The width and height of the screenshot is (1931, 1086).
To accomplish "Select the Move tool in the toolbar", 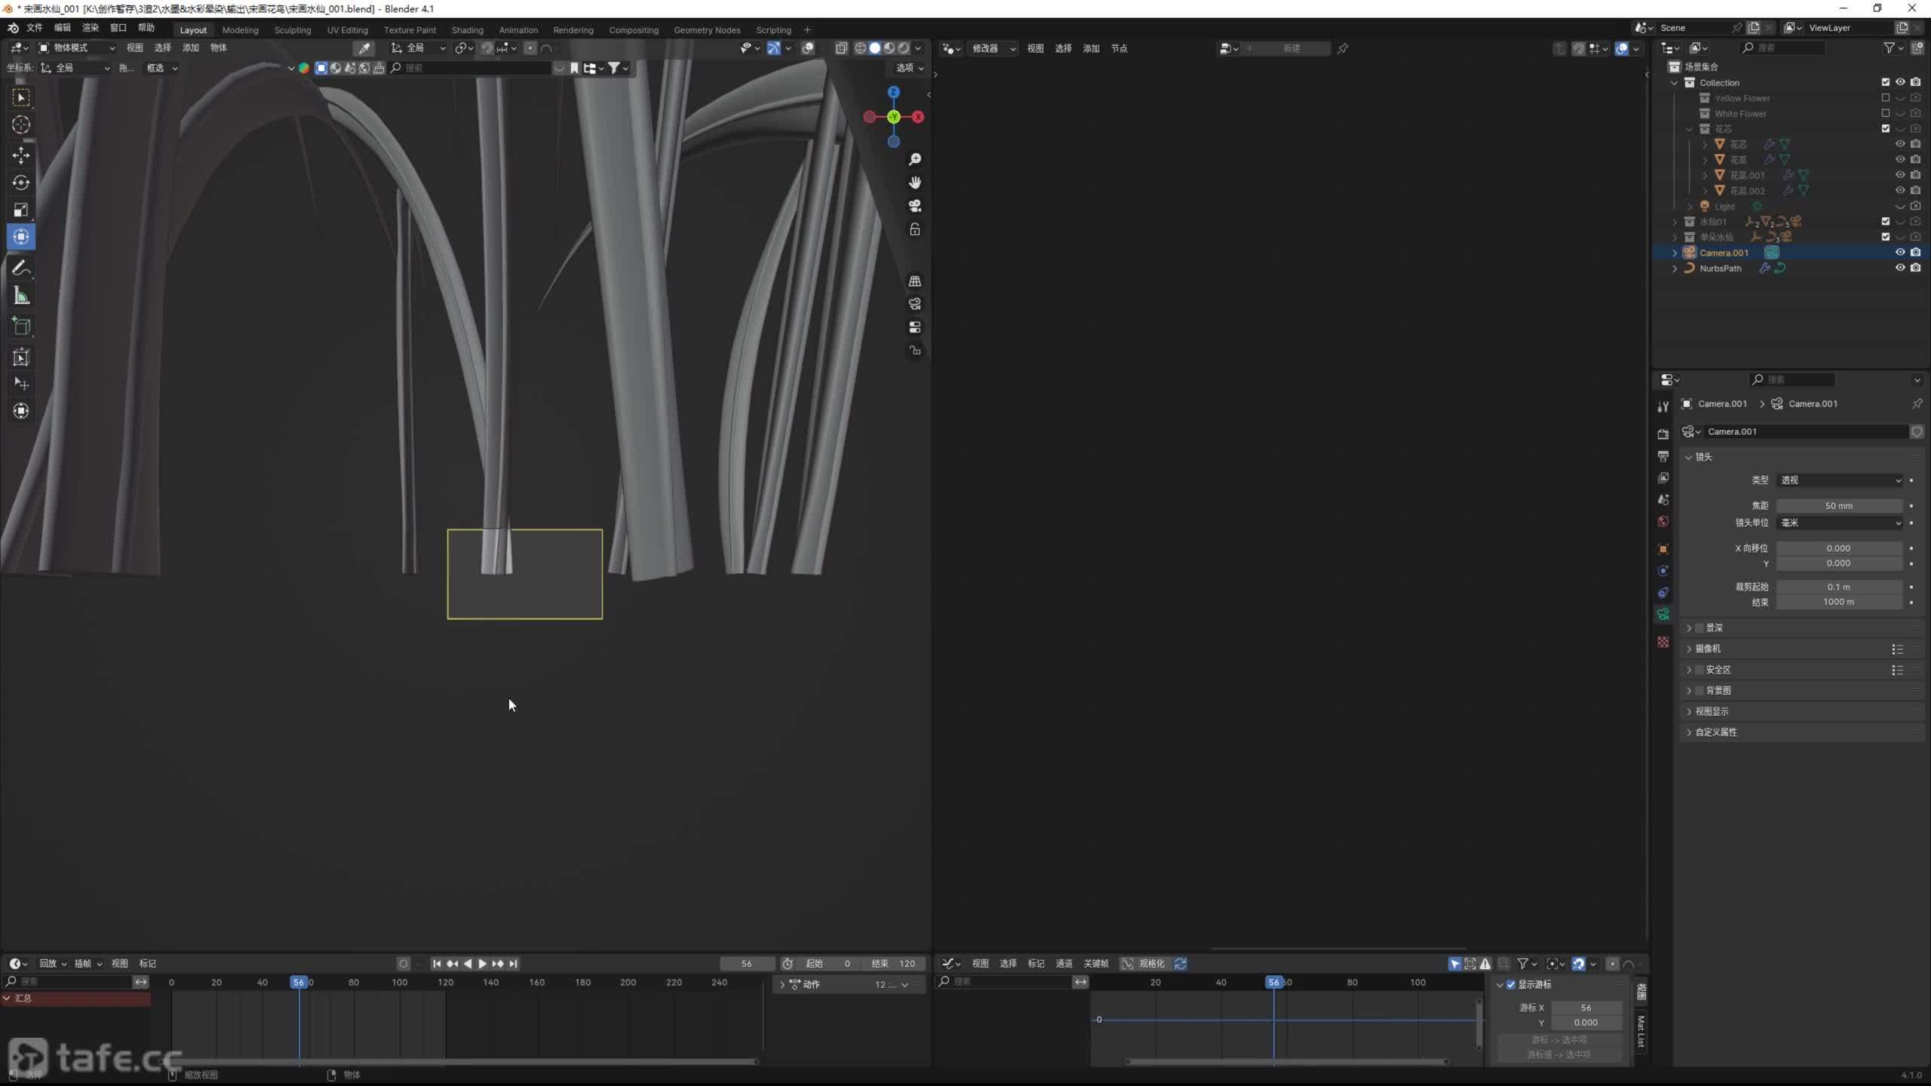I will tap(21, 155).
